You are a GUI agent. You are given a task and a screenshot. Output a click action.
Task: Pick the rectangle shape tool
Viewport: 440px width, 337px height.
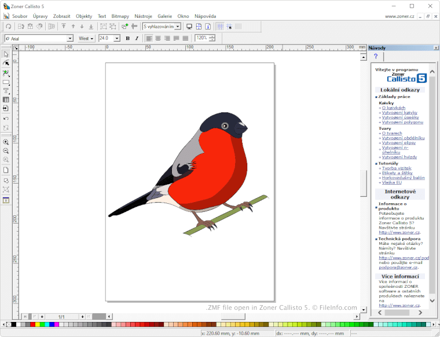pyautogui.click(x=6, y=82)
